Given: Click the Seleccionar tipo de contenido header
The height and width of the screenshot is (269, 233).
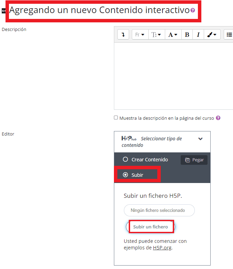Looking at the screenshot, I should pyautogui.click(x=162, y=142).
